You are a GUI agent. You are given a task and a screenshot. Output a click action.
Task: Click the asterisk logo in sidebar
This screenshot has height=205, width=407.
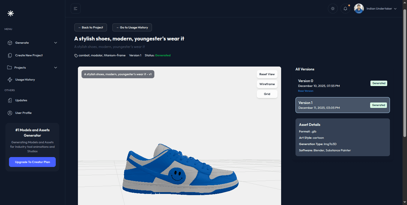(10, 13)
